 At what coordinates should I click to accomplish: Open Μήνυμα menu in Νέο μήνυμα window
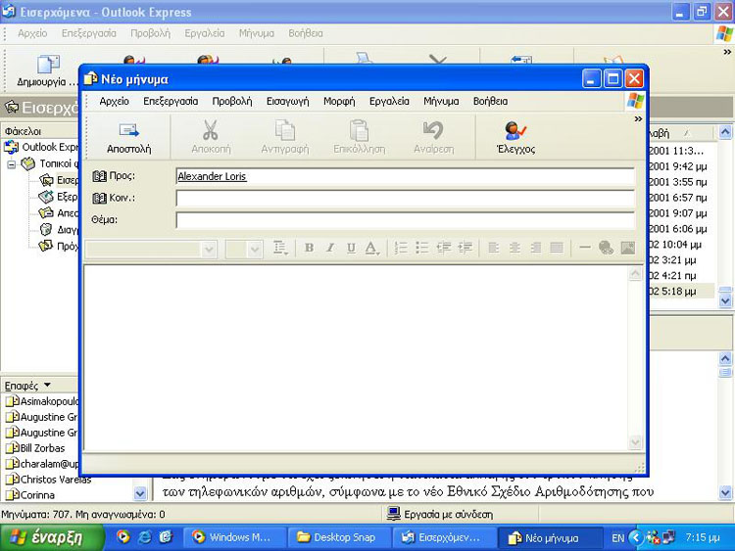441,101
